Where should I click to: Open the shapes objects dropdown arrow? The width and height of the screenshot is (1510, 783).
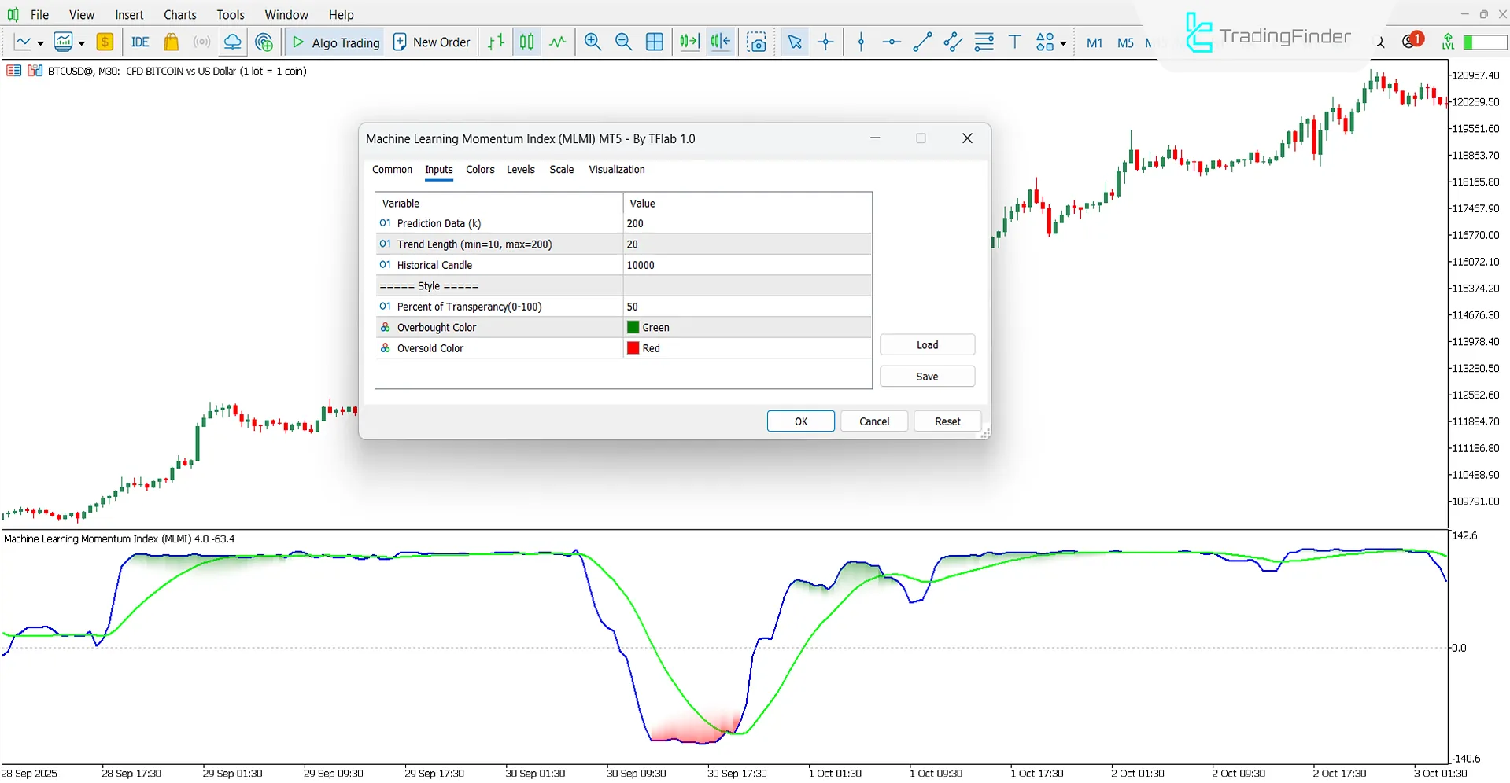[x=1063, y=43]
